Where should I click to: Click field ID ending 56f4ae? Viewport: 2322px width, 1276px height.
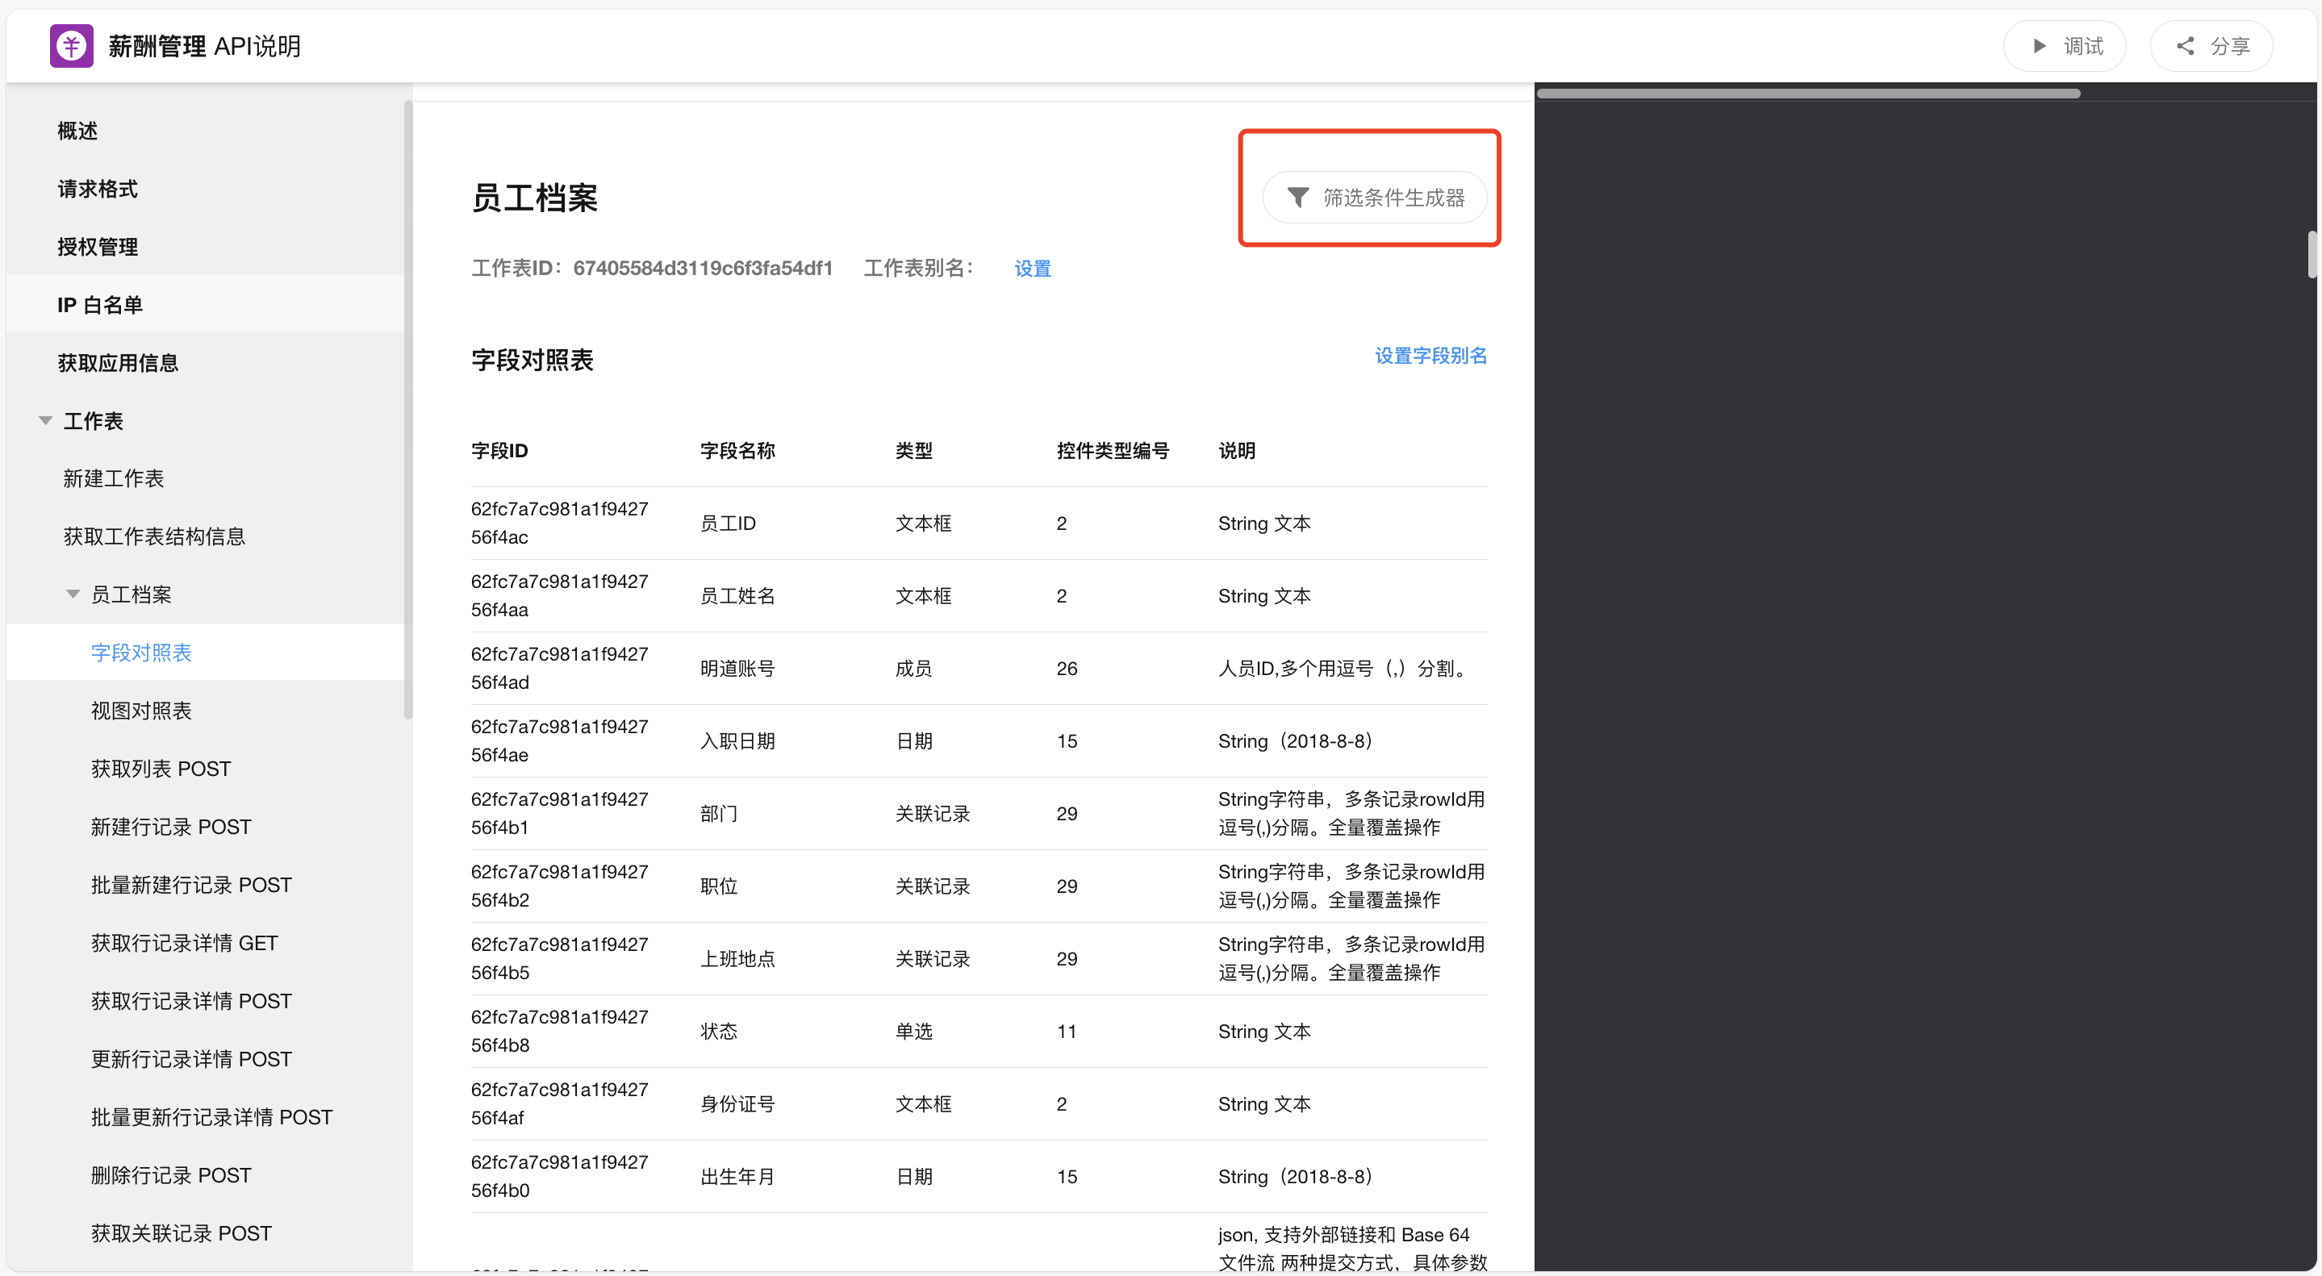click(x=559, y=740)
